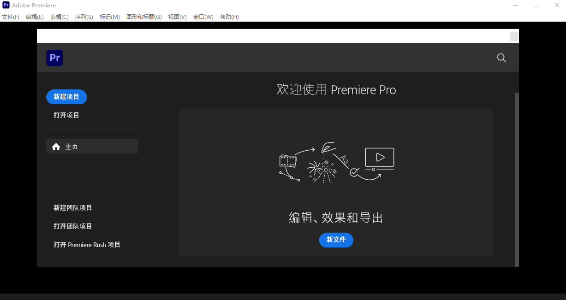
Task: Open the search magnifier icon
Action: 501,58
